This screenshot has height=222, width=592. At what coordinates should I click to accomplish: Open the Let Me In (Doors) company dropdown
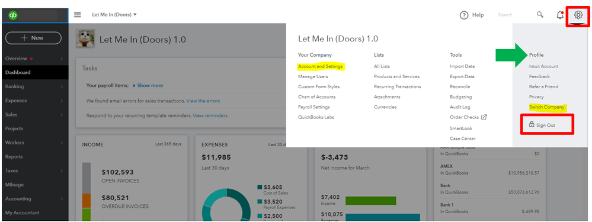[114, 15]
